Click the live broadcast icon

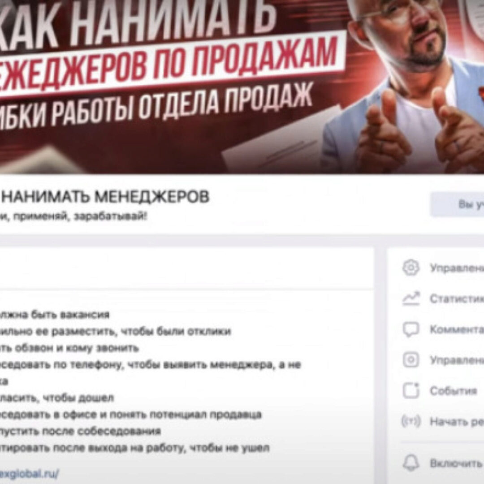point(411,421)
